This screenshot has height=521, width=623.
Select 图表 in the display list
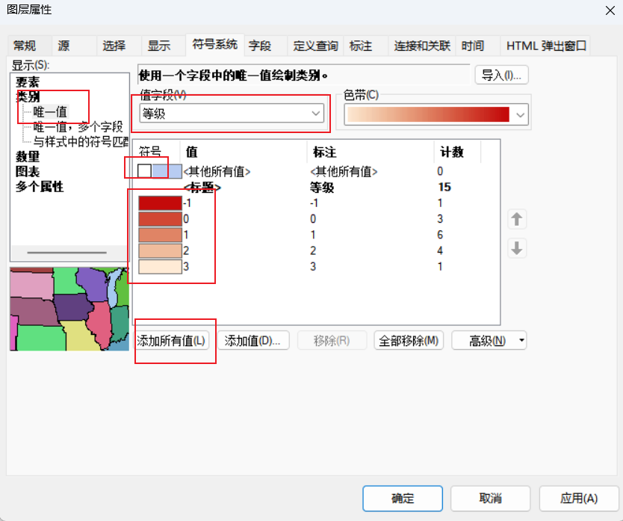(28, 171)
